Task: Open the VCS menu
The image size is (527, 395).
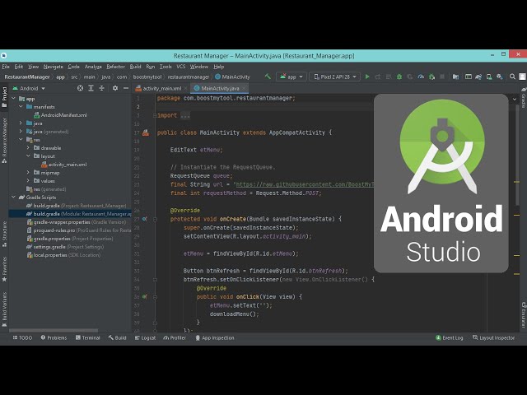Action: pyautogui.click(x=181, y=67)
